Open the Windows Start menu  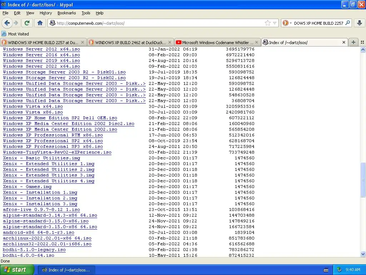[17, 270]
